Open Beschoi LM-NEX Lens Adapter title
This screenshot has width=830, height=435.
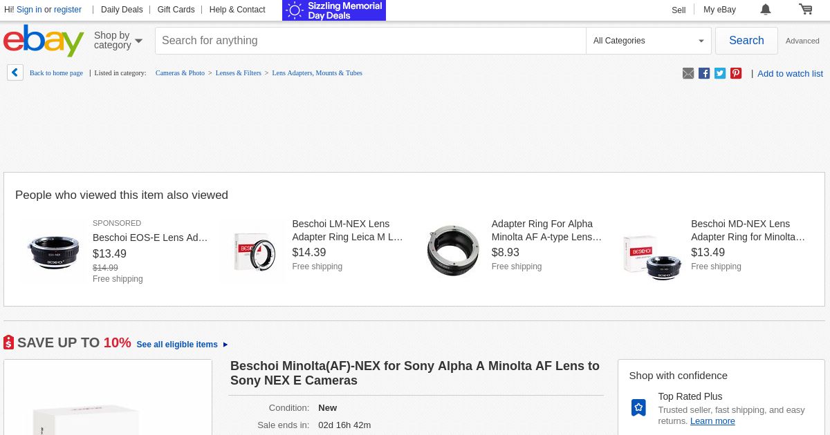pos(347,231)
